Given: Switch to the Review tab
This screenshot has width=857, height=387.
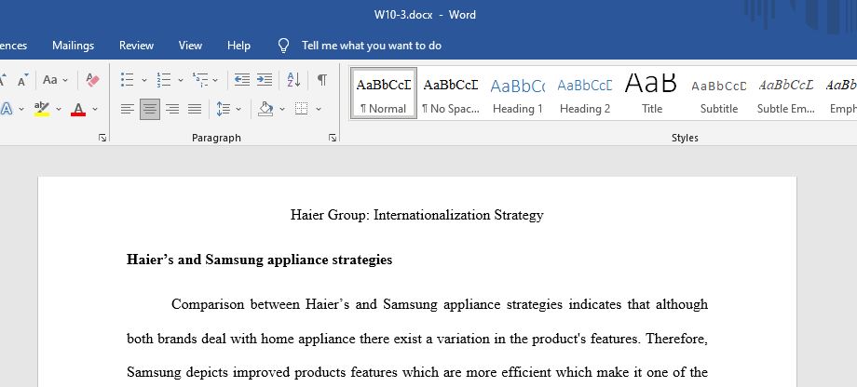Looking at the screenshot, I should point(137,46).
